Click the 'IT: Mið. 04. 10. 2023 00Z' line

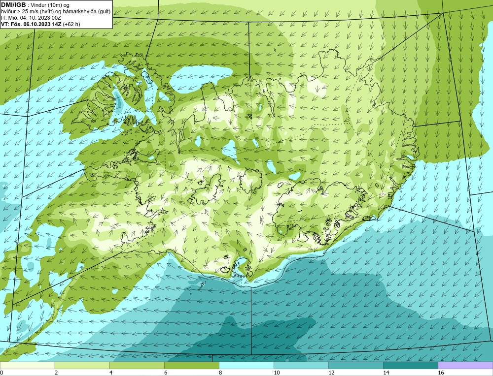(x=31, y=18)
